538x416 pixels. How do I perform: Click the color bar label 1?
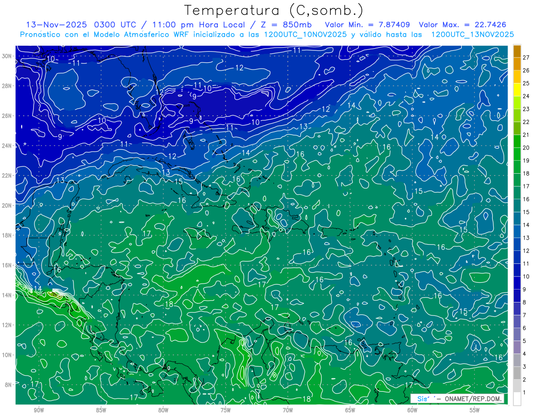pyautogui.click(x=525, y=393)
